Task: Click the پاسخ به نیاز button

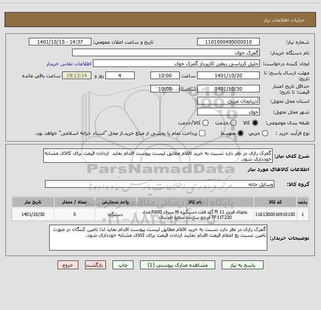Action: (243, 265)
